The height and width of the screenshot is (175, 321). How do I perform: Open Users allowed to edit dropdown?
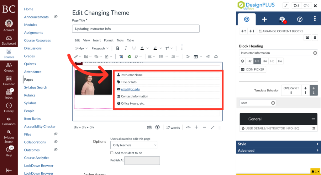pos(134,145)
